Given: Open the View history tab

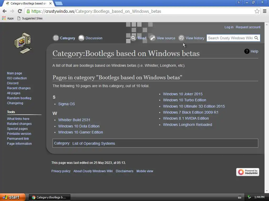Looking at the screenshot, I should [x=192, y=38].
